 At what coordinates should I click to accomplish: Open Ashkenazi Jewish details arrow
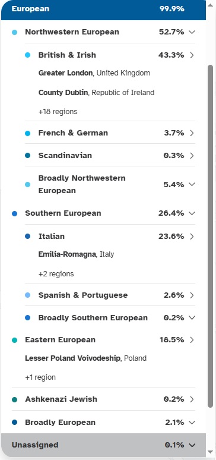point(192,399)
